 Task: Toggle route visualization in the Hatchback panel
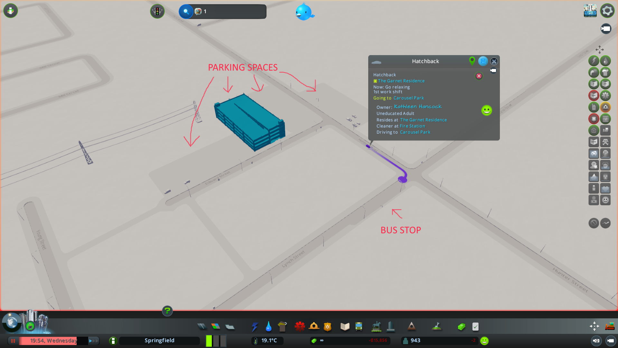click(x=483, y=61)
